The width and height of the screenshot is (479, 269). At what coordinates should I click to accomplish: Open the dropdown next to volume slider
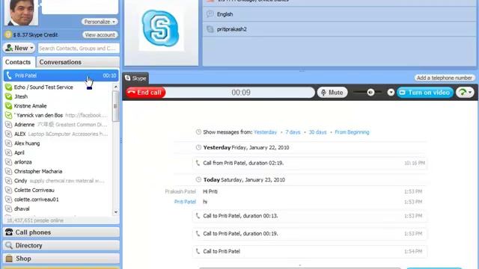tap(391, 93)
